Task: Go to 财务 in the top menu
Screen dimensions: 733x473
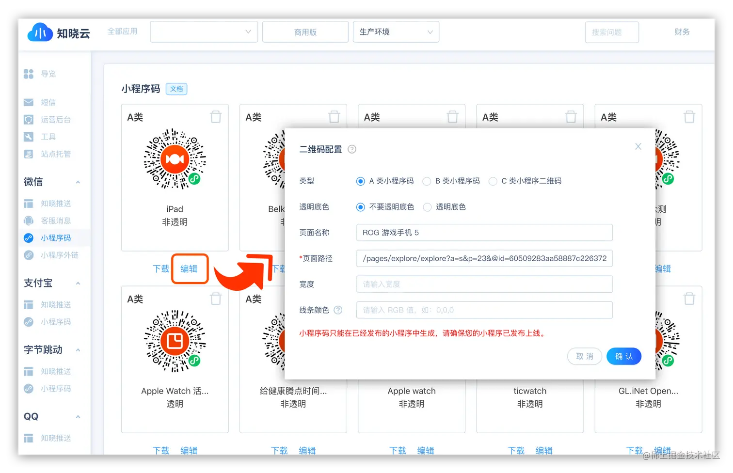Action: [x=682, y=32]
